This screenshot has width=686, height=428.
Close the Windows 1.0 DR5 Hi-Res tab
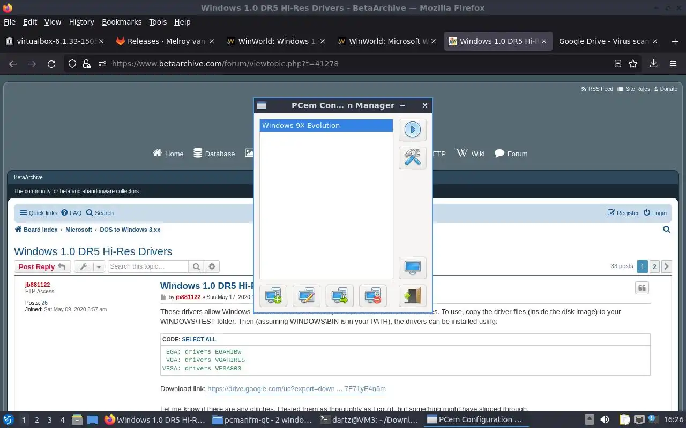tap(544, 41)
